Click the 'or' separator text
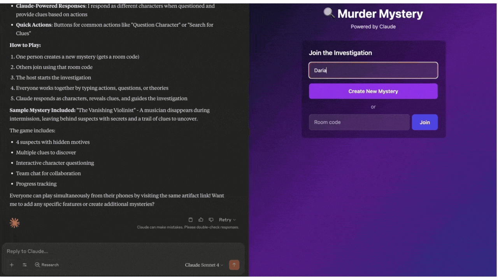This screenshot has width=498, height=280. click(x=373, y=107)
